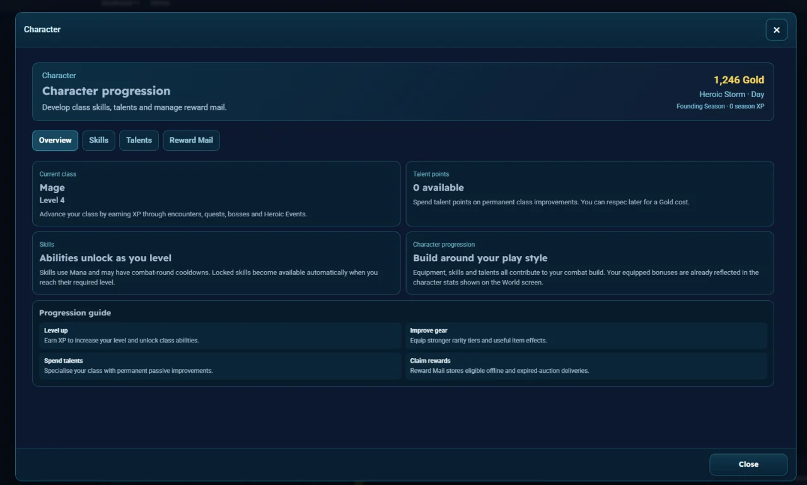This screenshot has height=485, width=807.
Task: Open the Talents tab
Action: pyautogui.click(x=139, y=141)
